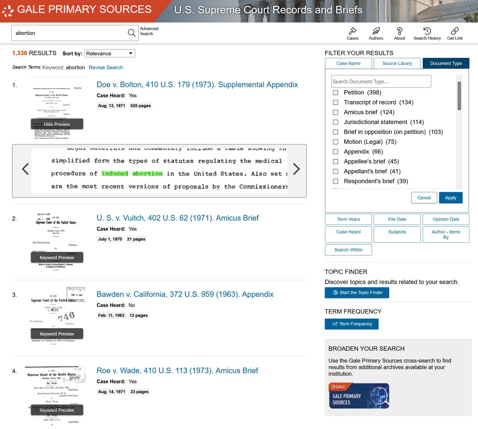Tick the Appellant's brief checkbox
The width and height of the screenshot is (478, 429).
[335, 171]
